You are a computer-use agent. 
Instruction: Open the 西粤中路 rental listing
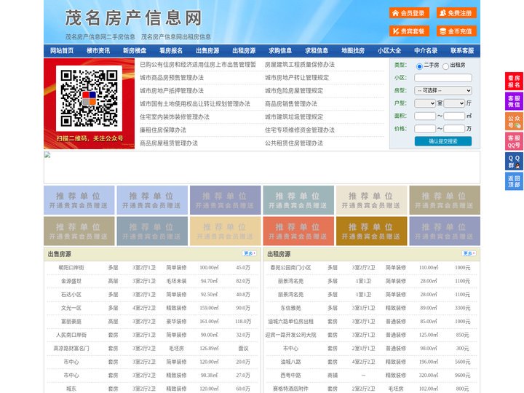tap(290, 376)
